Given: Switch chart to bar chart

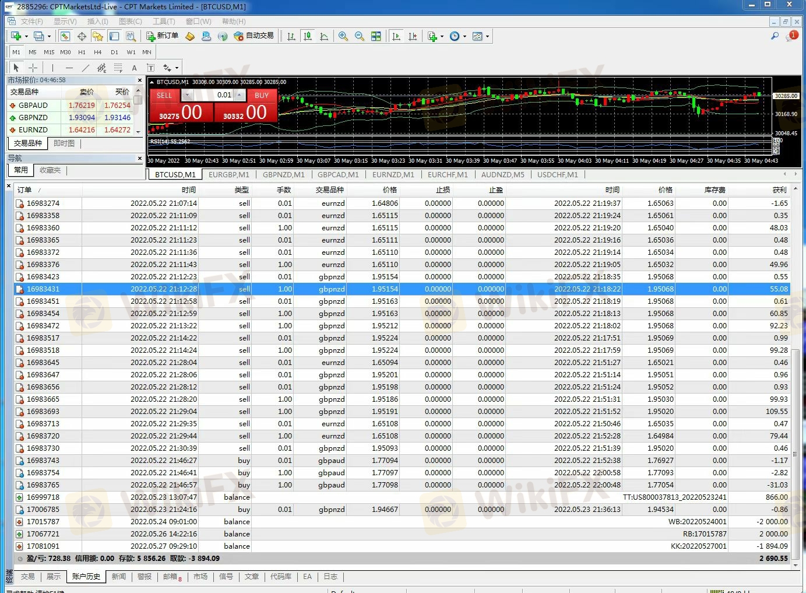Looking at the screenshot, I should click(x=291, y=36).
